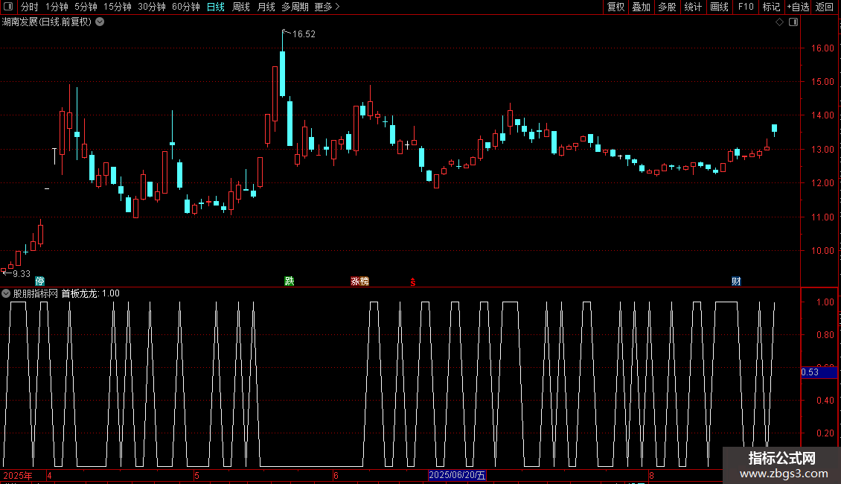
Task: Open F10 company info
Action: tap(746, 7)
